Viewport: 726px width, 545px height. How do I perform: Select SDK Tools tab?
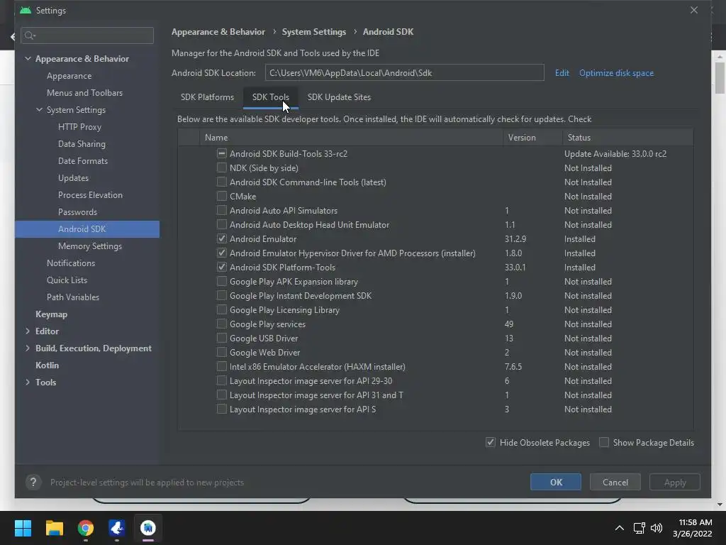coord(270,97)
